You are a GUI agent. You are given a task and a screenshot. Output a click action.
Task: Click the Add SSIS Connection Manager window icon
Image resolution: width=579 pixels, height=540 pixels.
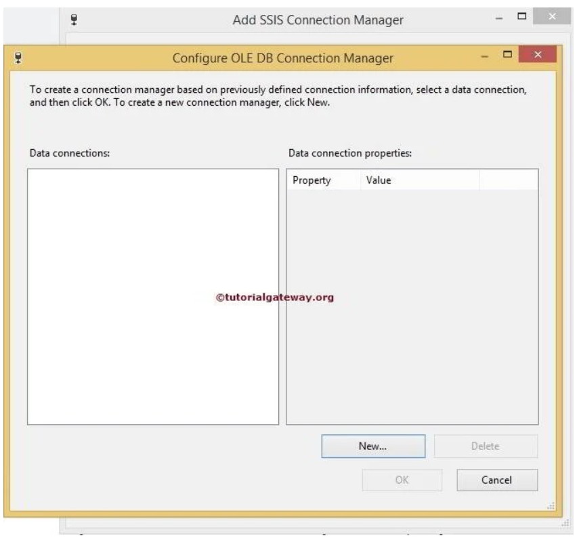(74, 20)
